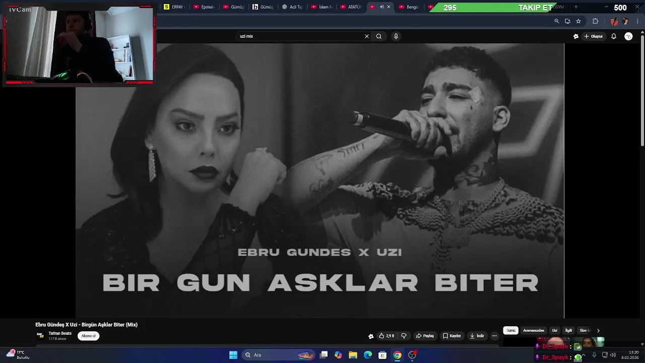Select the Uzi filter chip

tap(554, 330)
